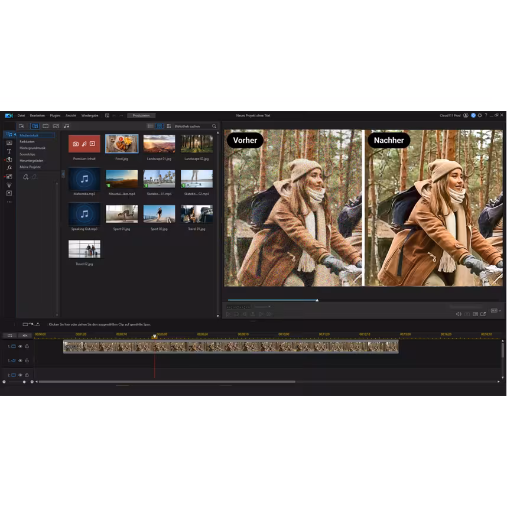Screen dimensions: 507x507
Task: Open the Bearbeiten menu
Action: [x=37, y=115]
